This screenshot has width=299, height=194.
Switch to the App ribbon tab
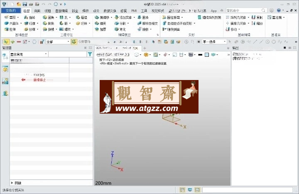point(213,11)
